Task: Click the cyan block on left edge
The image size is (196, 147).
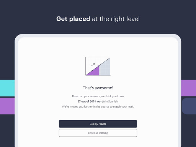Action: [x=7, y=88]
